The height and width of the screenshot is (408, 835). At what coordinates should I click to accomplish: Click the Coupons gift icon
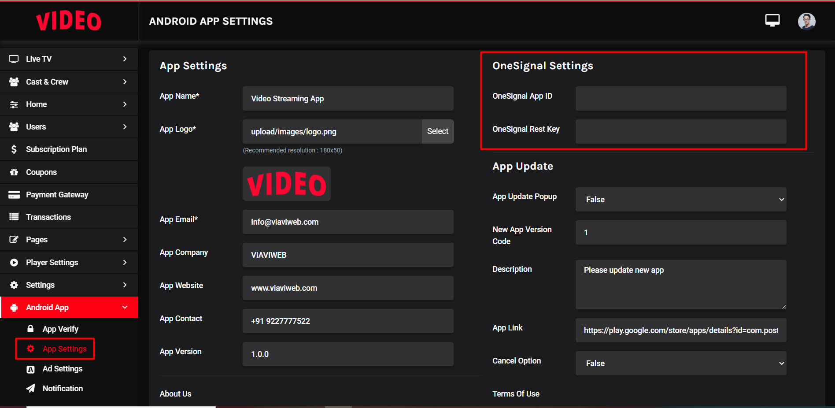14,172
